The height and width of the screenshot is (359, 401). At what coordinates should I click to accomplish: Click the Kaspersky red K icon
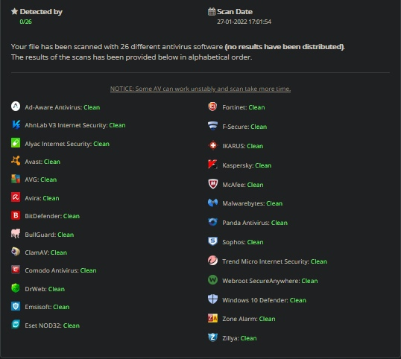click(x=212, y=165)
